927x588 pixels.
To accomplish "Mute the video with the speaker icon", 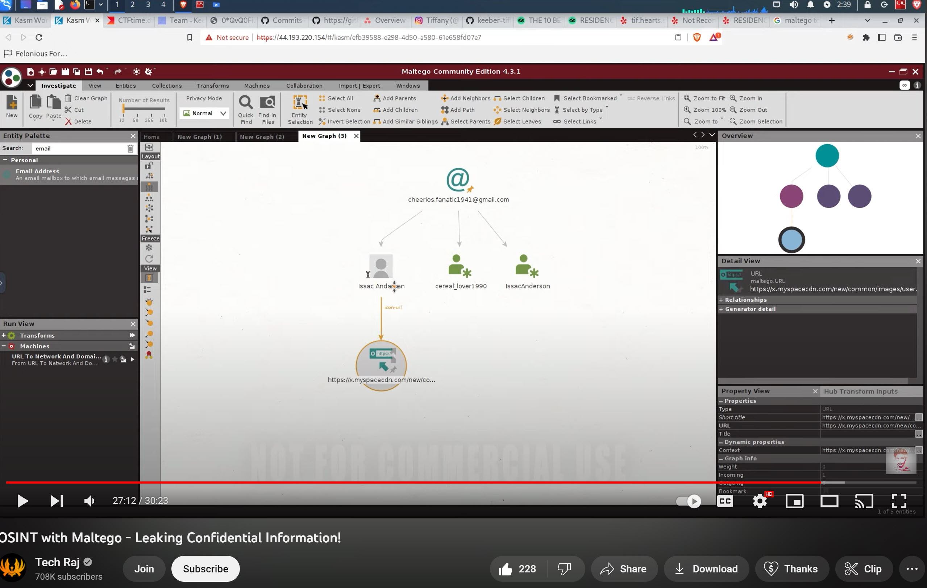I will 89,501.
